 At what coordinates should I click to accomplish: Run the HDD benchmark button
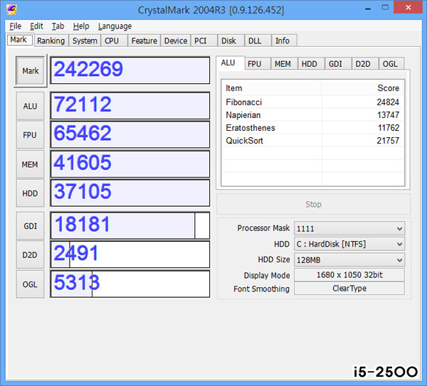[x=31, y=193]
